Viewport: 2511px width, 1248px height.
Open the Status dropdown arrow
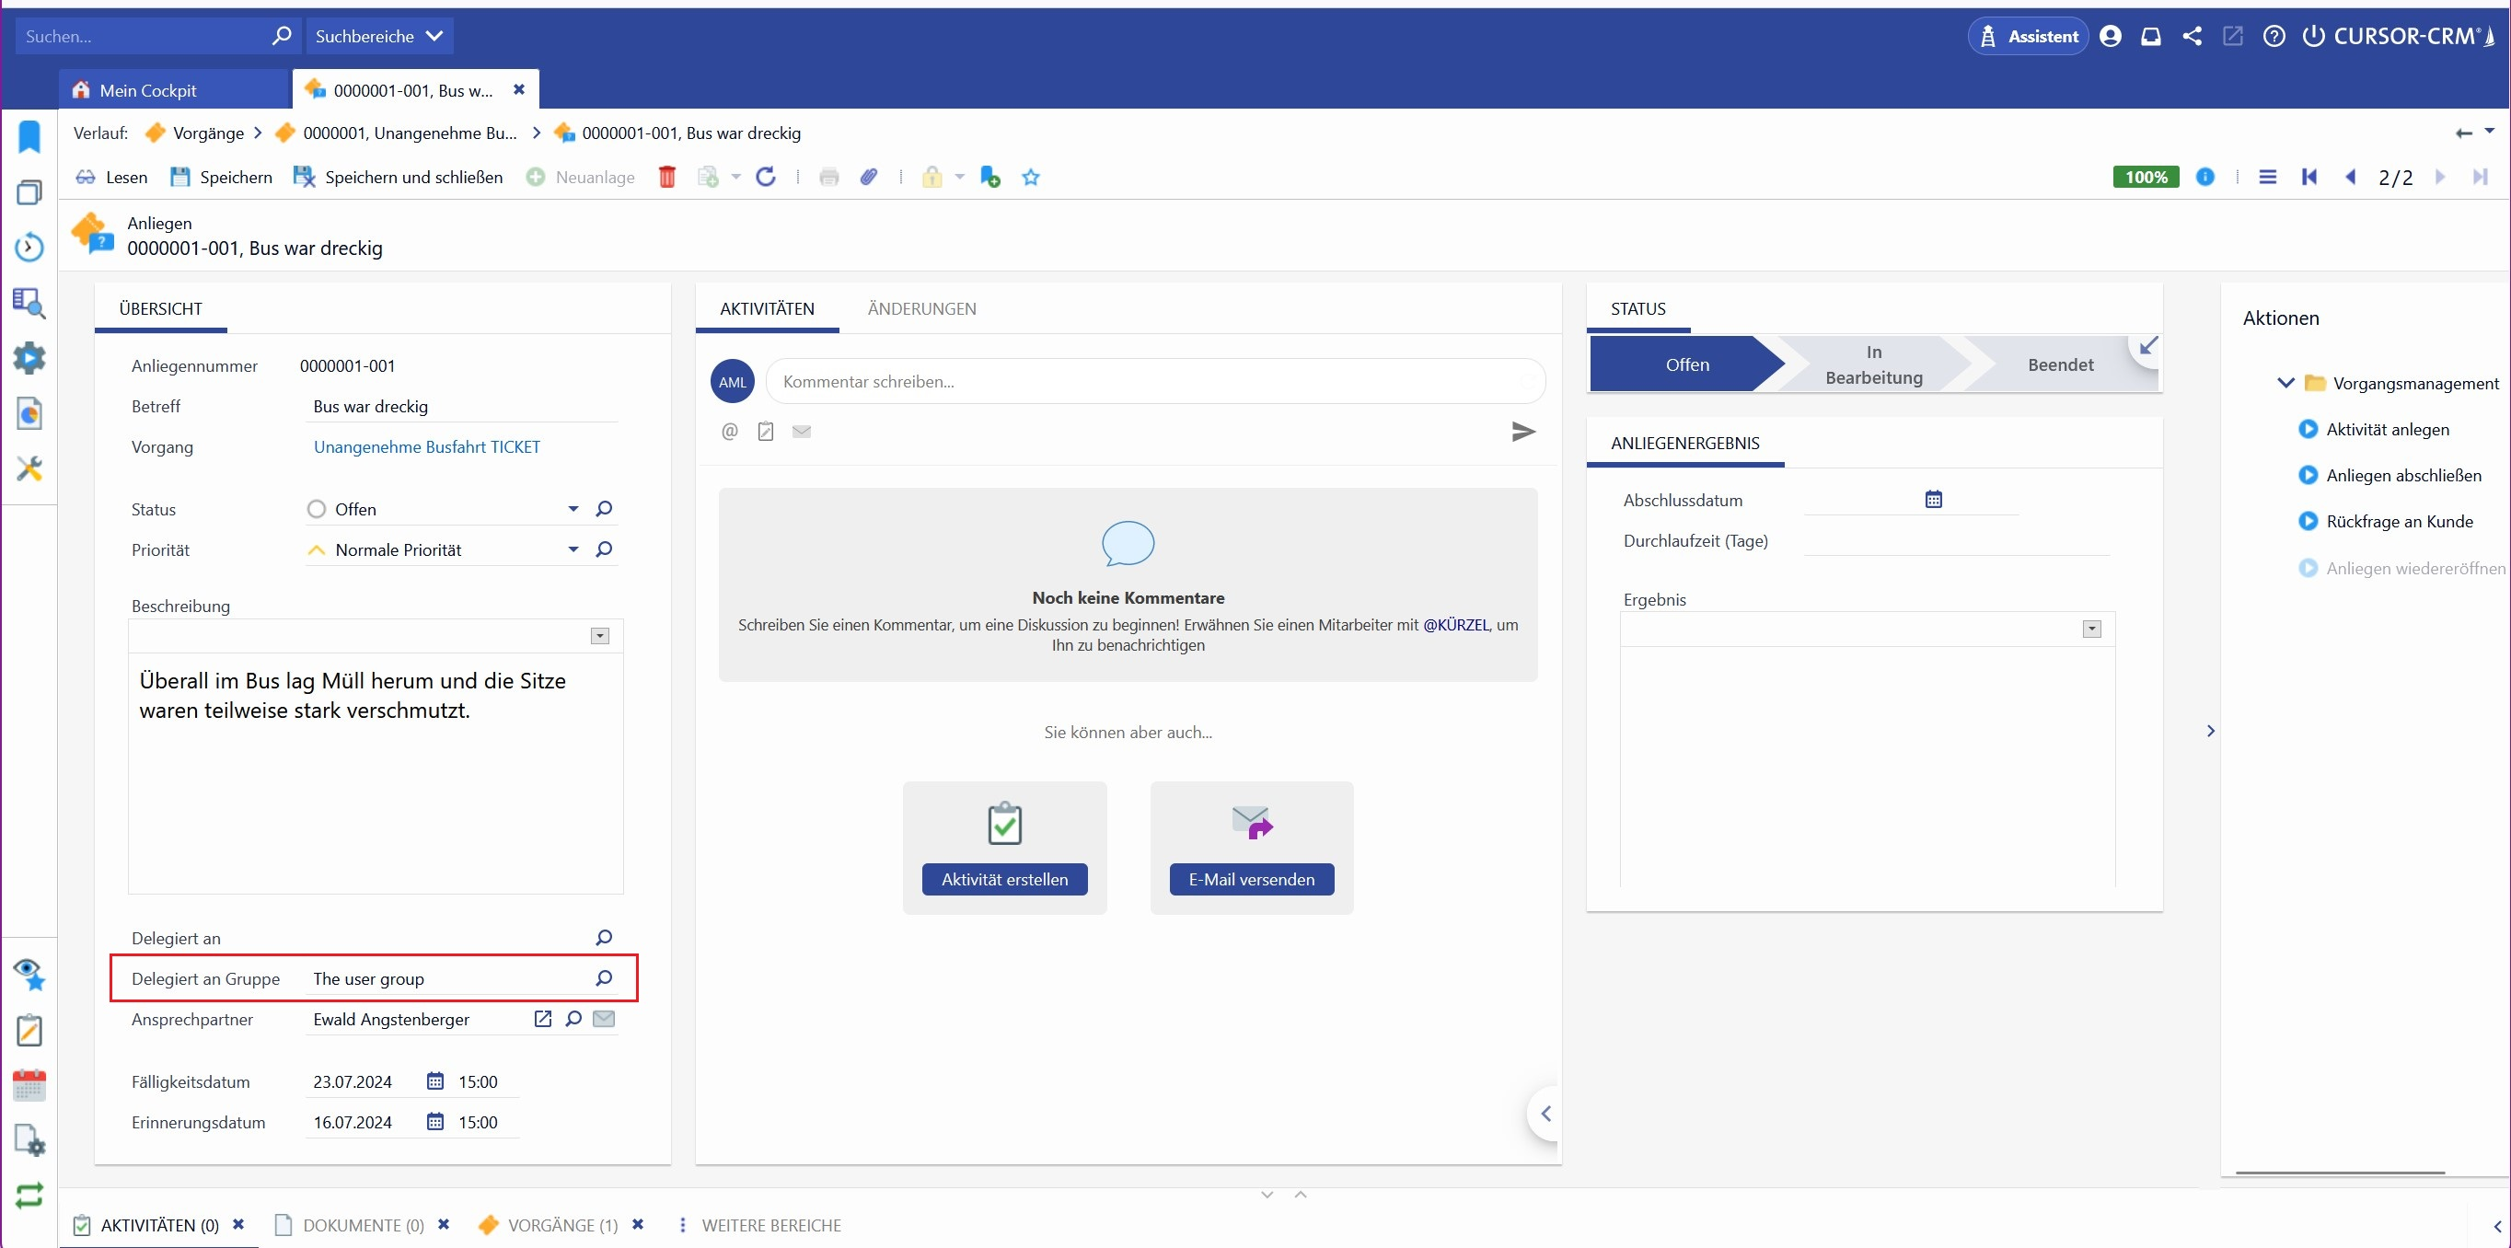[573, 509]
